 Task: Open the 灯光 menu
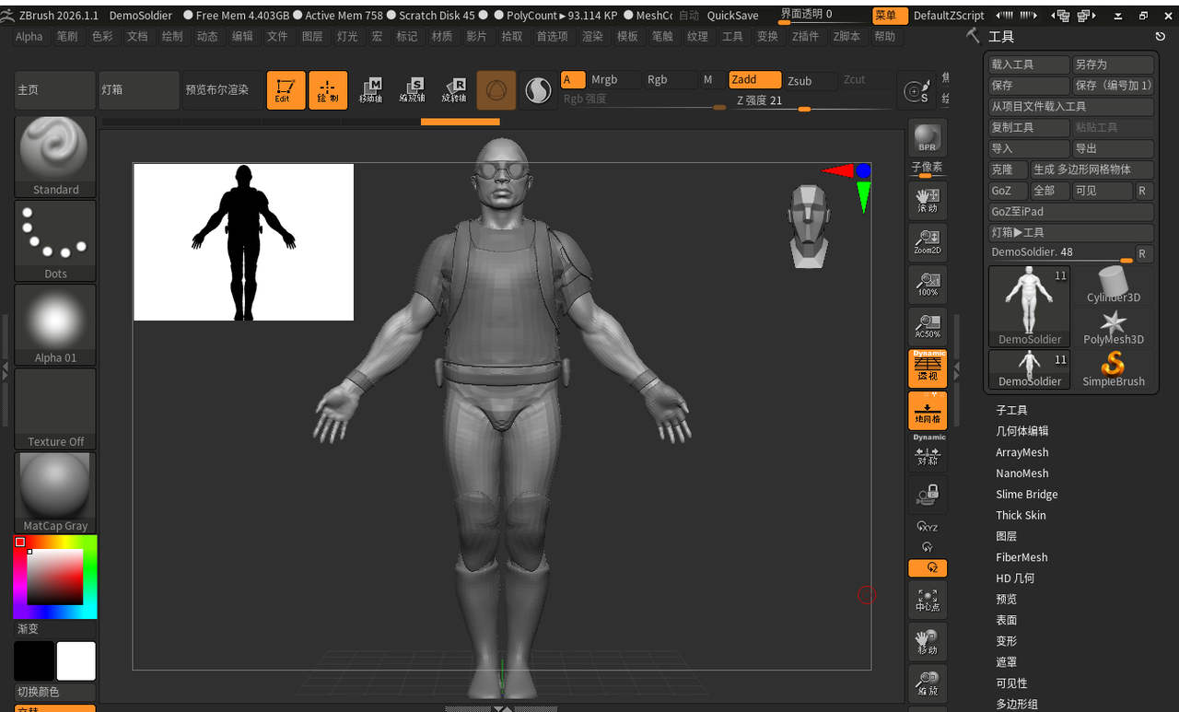point(347,36)
